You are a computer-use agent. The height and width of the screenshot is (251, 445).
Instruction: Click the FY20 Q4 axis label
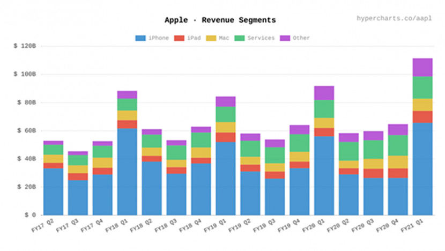(388, 226)
